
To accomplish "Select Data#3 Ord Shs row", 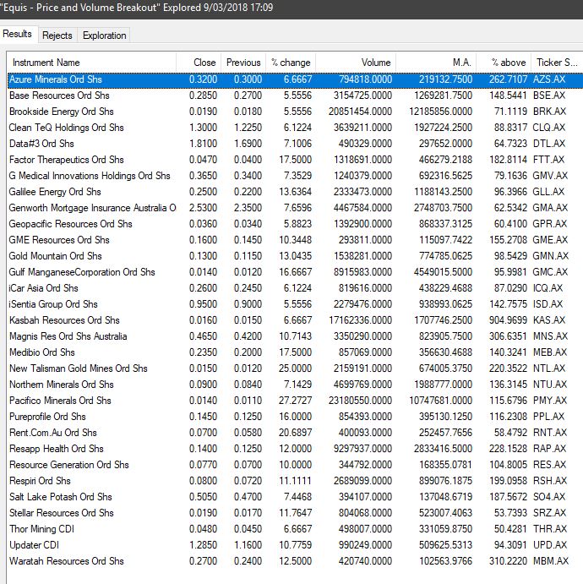I will [x=295, y=144].
